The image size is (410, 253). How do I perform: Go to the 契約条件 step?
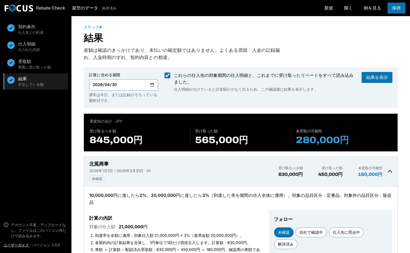click(x=36, y=29)
